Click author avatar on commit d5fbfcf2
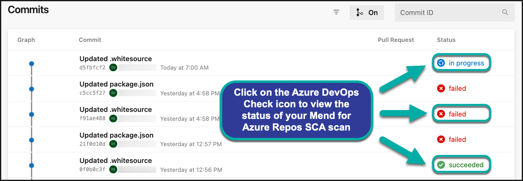The image size is (523, 181). pos(113,68)
